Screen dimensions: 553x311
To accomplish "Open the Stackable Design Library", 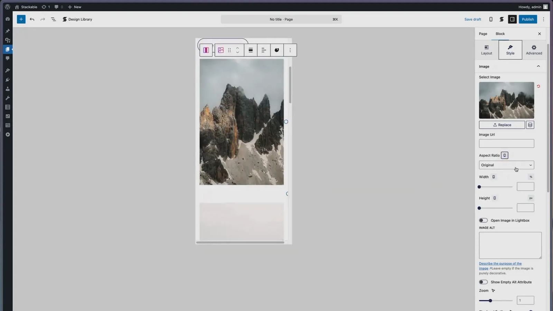I will pos(77,19).
